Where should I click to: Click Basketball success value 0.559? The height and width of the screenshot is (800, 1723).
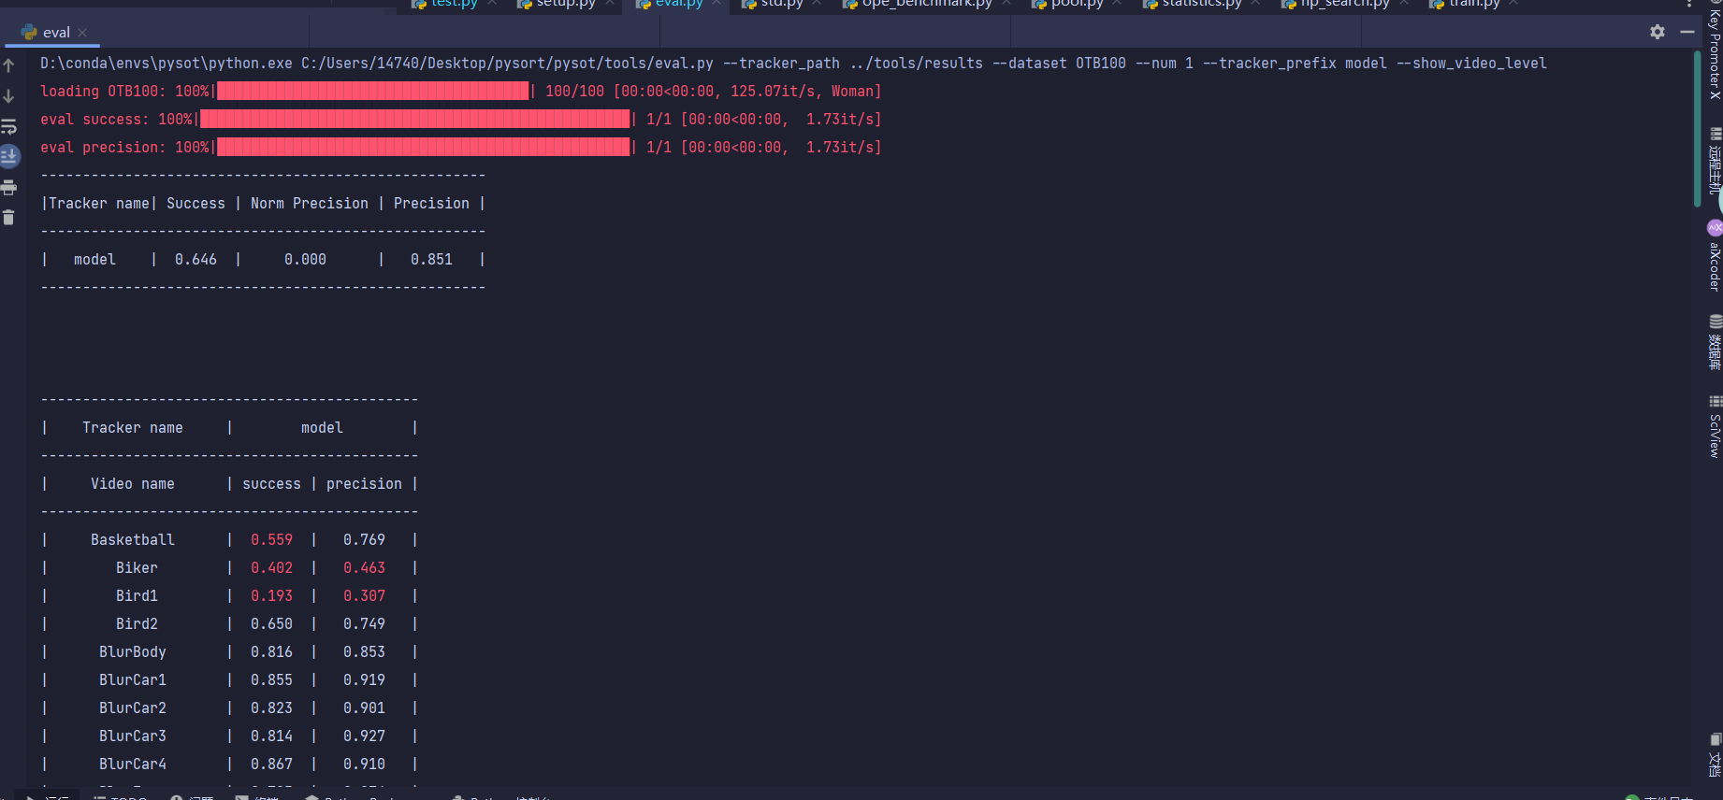(271, 540)
